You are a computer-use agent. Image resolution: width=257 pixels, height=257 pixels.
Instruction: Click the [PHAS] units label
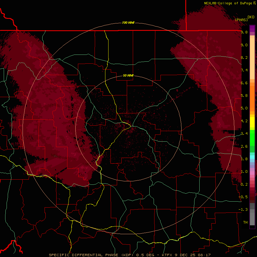pos(241,20)
